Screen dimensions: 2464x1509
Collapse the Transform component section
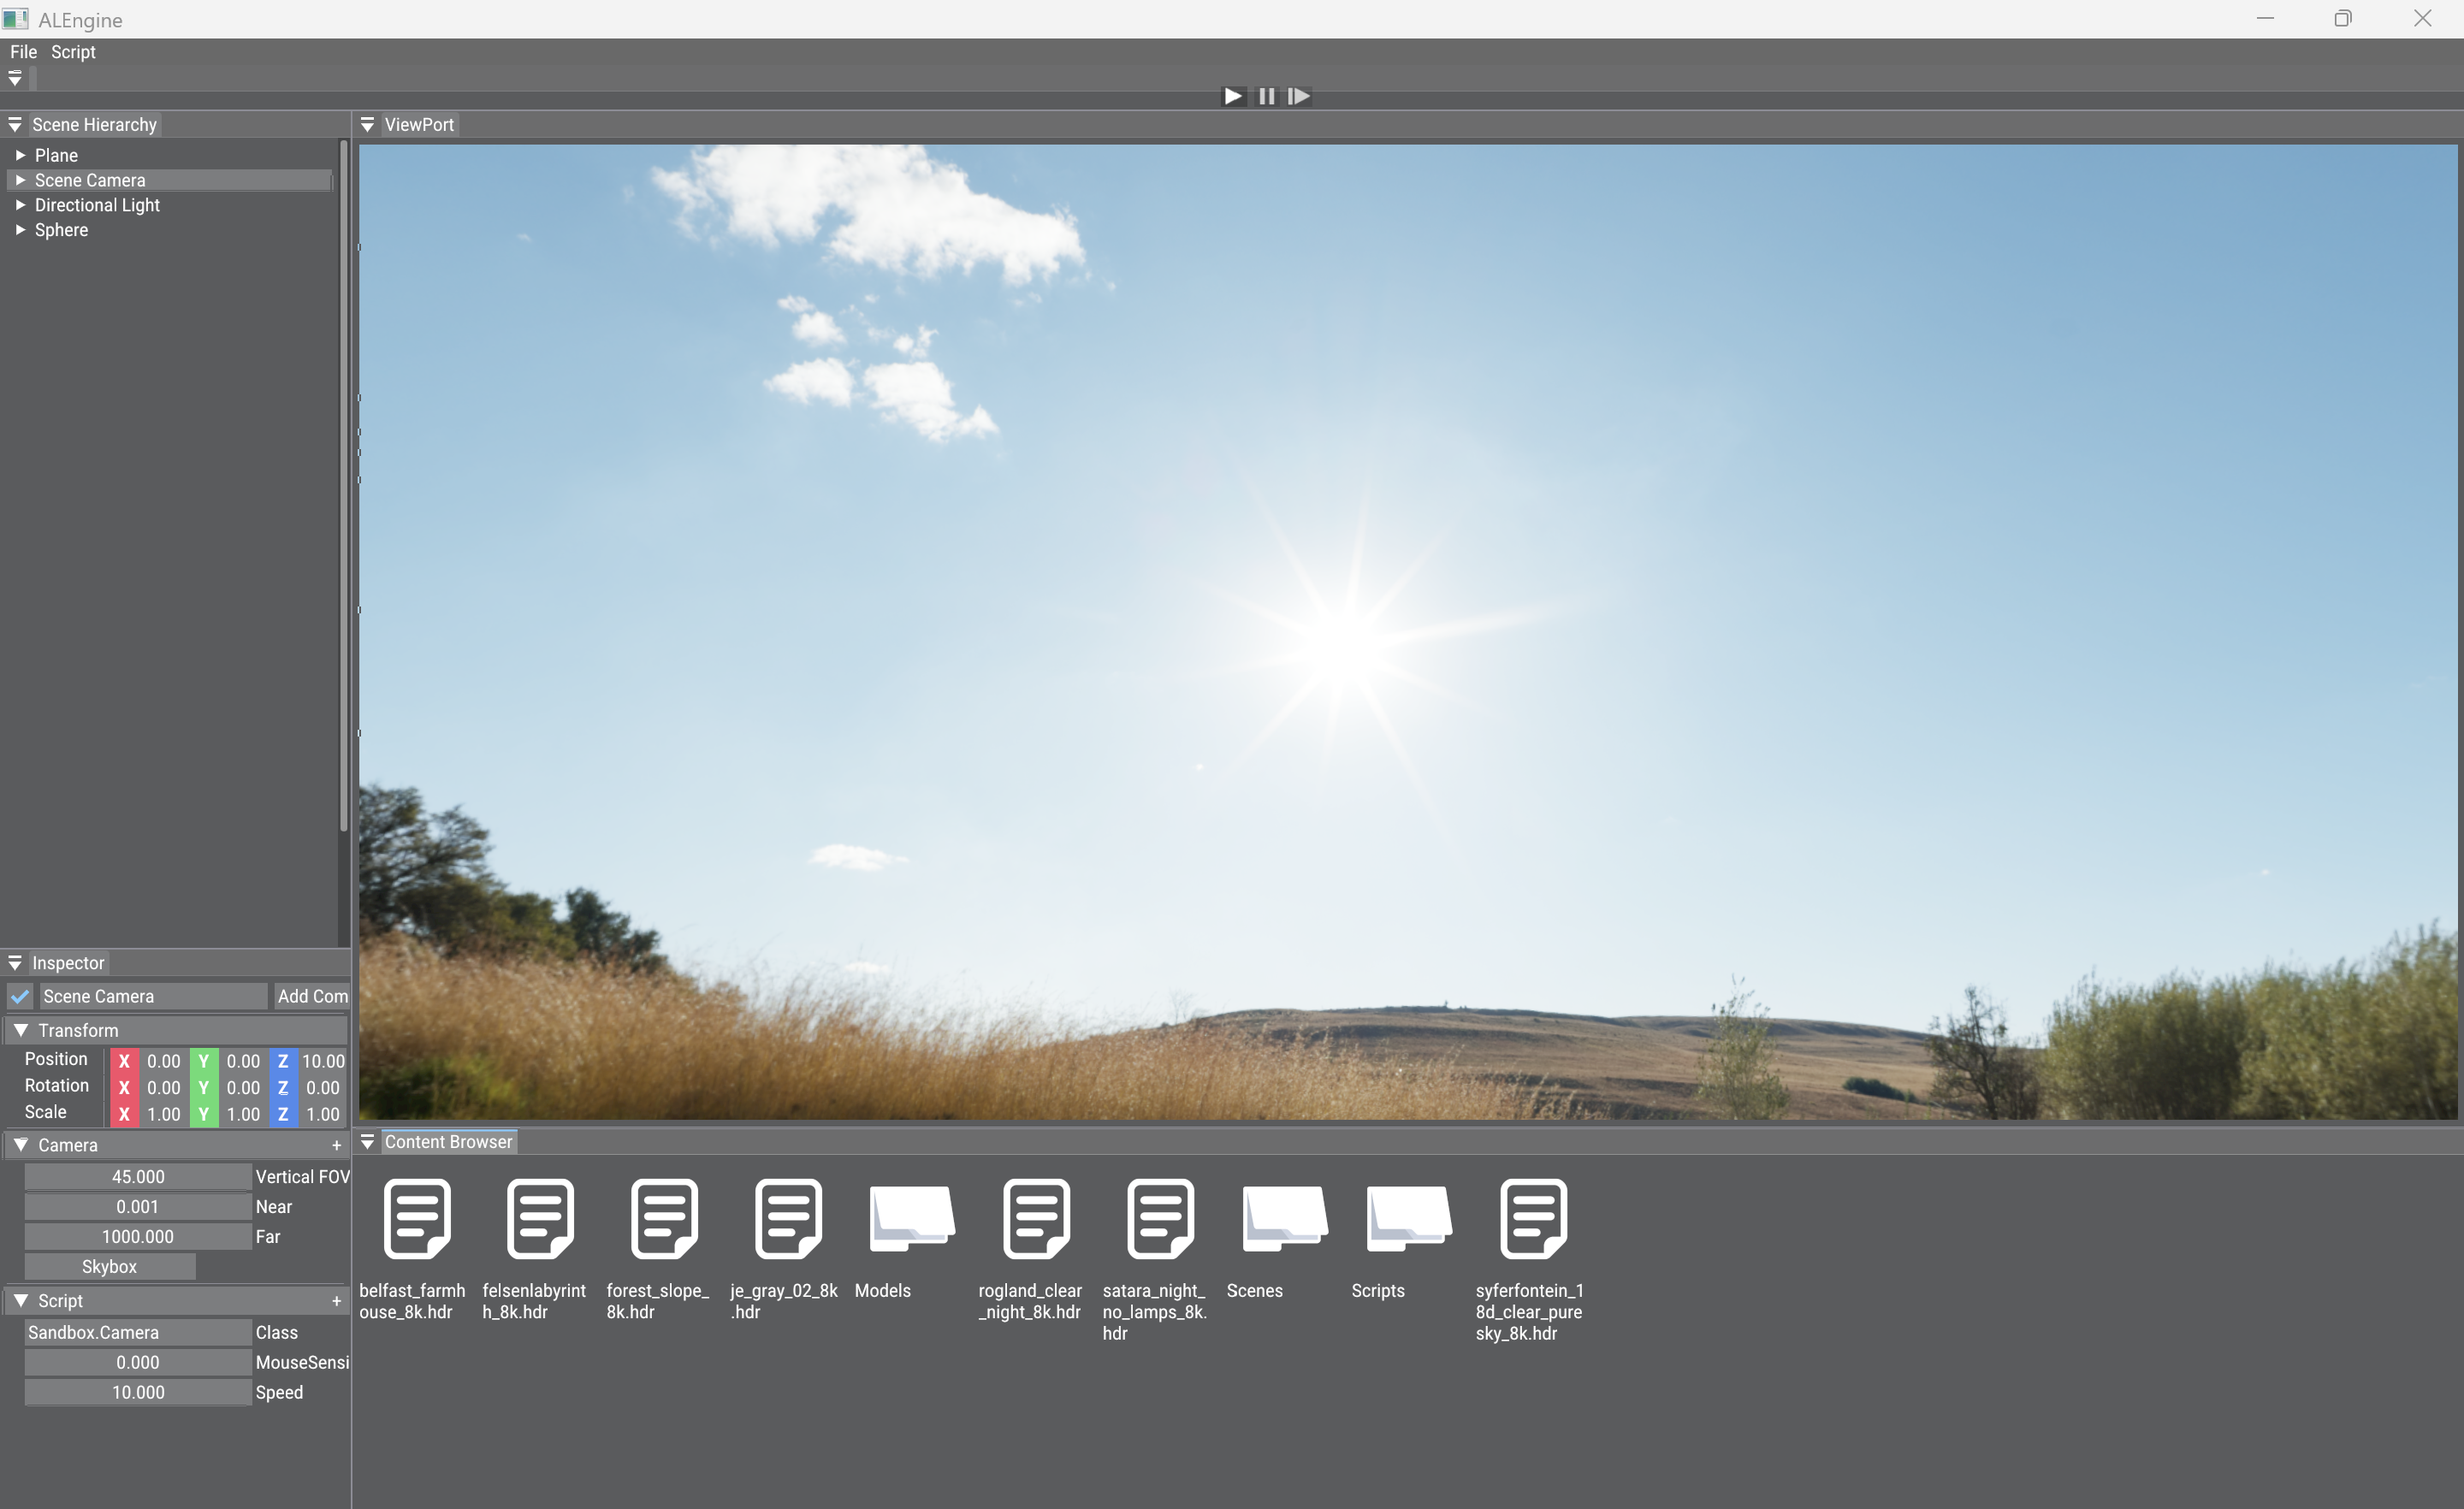[x=21, y=1030]
